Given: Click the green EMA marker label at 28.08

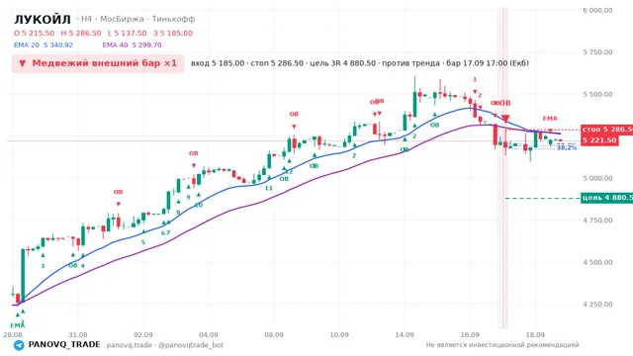Looking at the screenshot, I should click(18, 325).
